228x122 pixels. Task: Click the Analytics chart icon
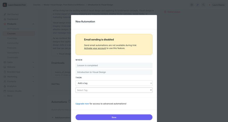coord(5,86)
